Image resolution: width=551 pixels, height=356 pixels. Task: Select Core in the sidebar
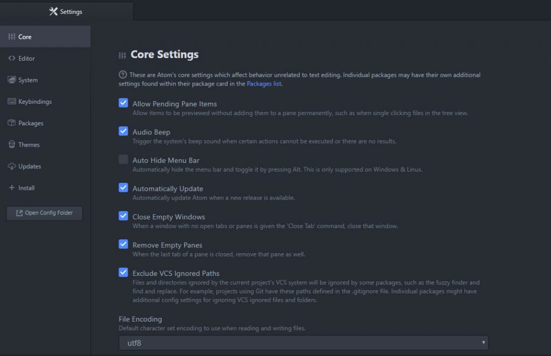click(x=24, y=37)
